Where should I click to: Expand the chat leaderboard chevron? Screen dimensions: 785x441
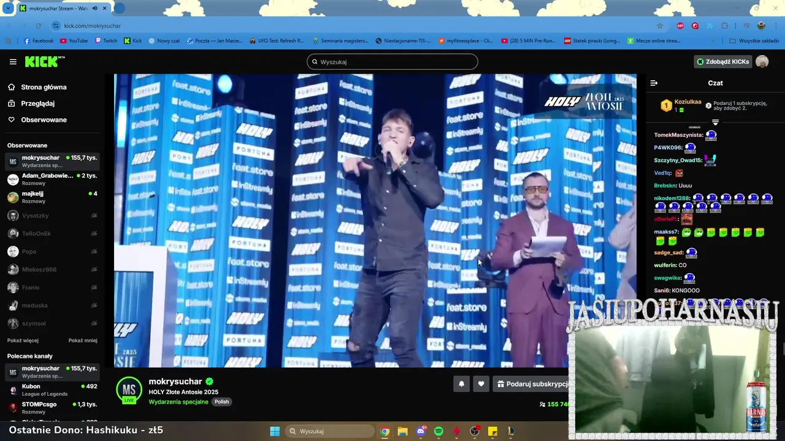[715, 122]
